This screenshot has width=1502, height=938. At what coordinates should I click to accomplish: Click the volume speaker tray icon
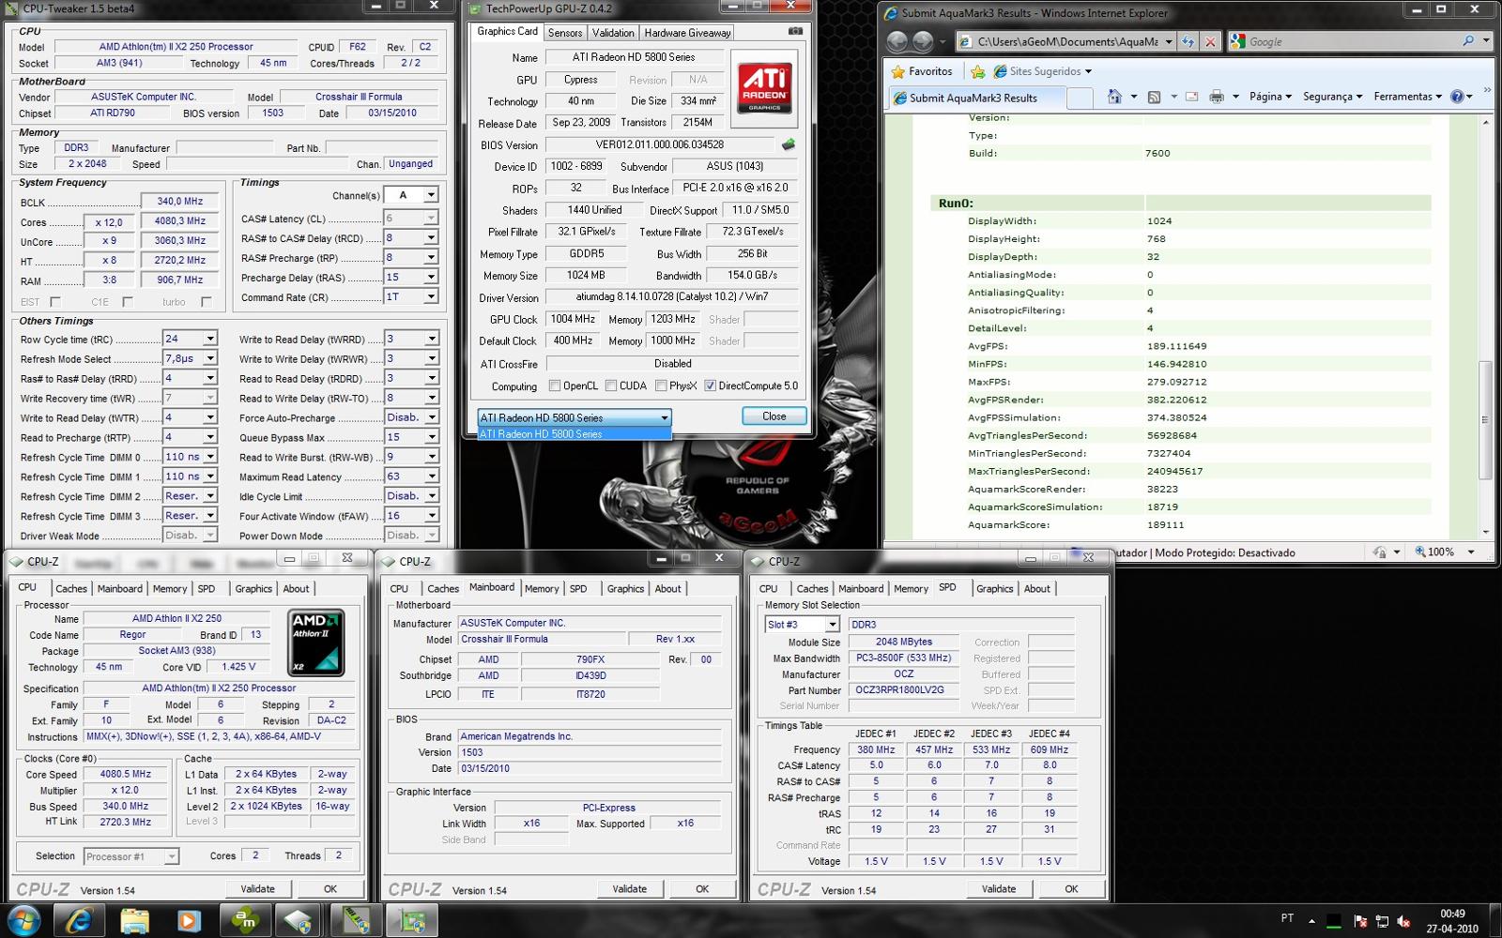click(1404, 921)
